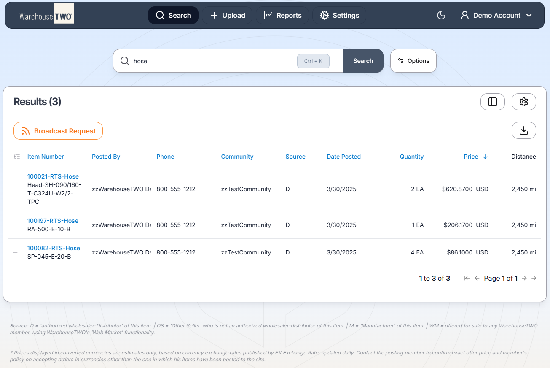This screenshot has height=368, width=550.
Task: Open search Options panel
Action: point(413,61)
